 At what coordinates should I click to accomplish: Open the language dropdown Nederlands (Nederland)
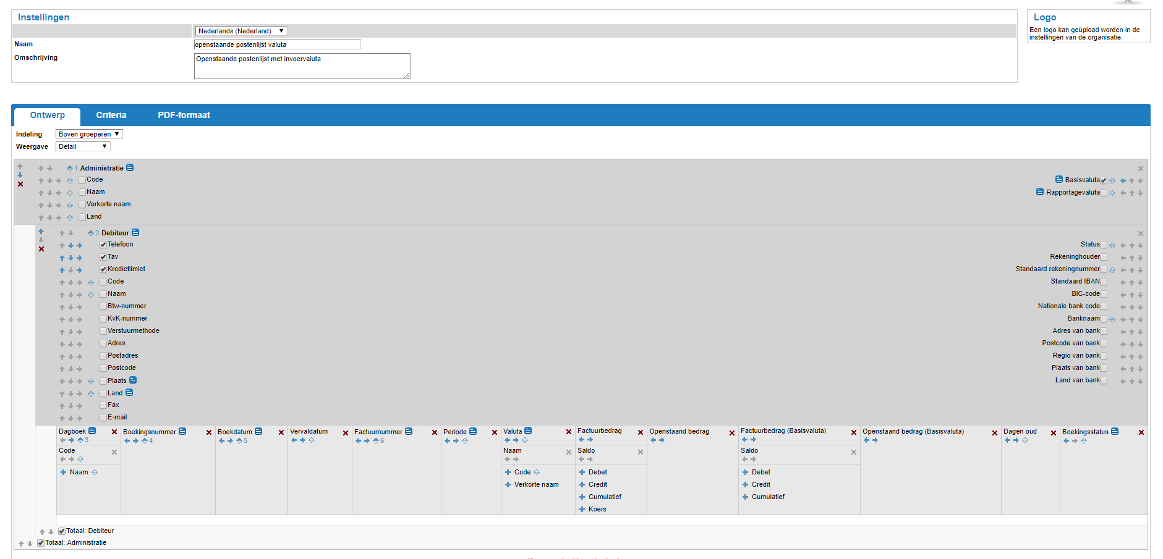tap(241, 31)
